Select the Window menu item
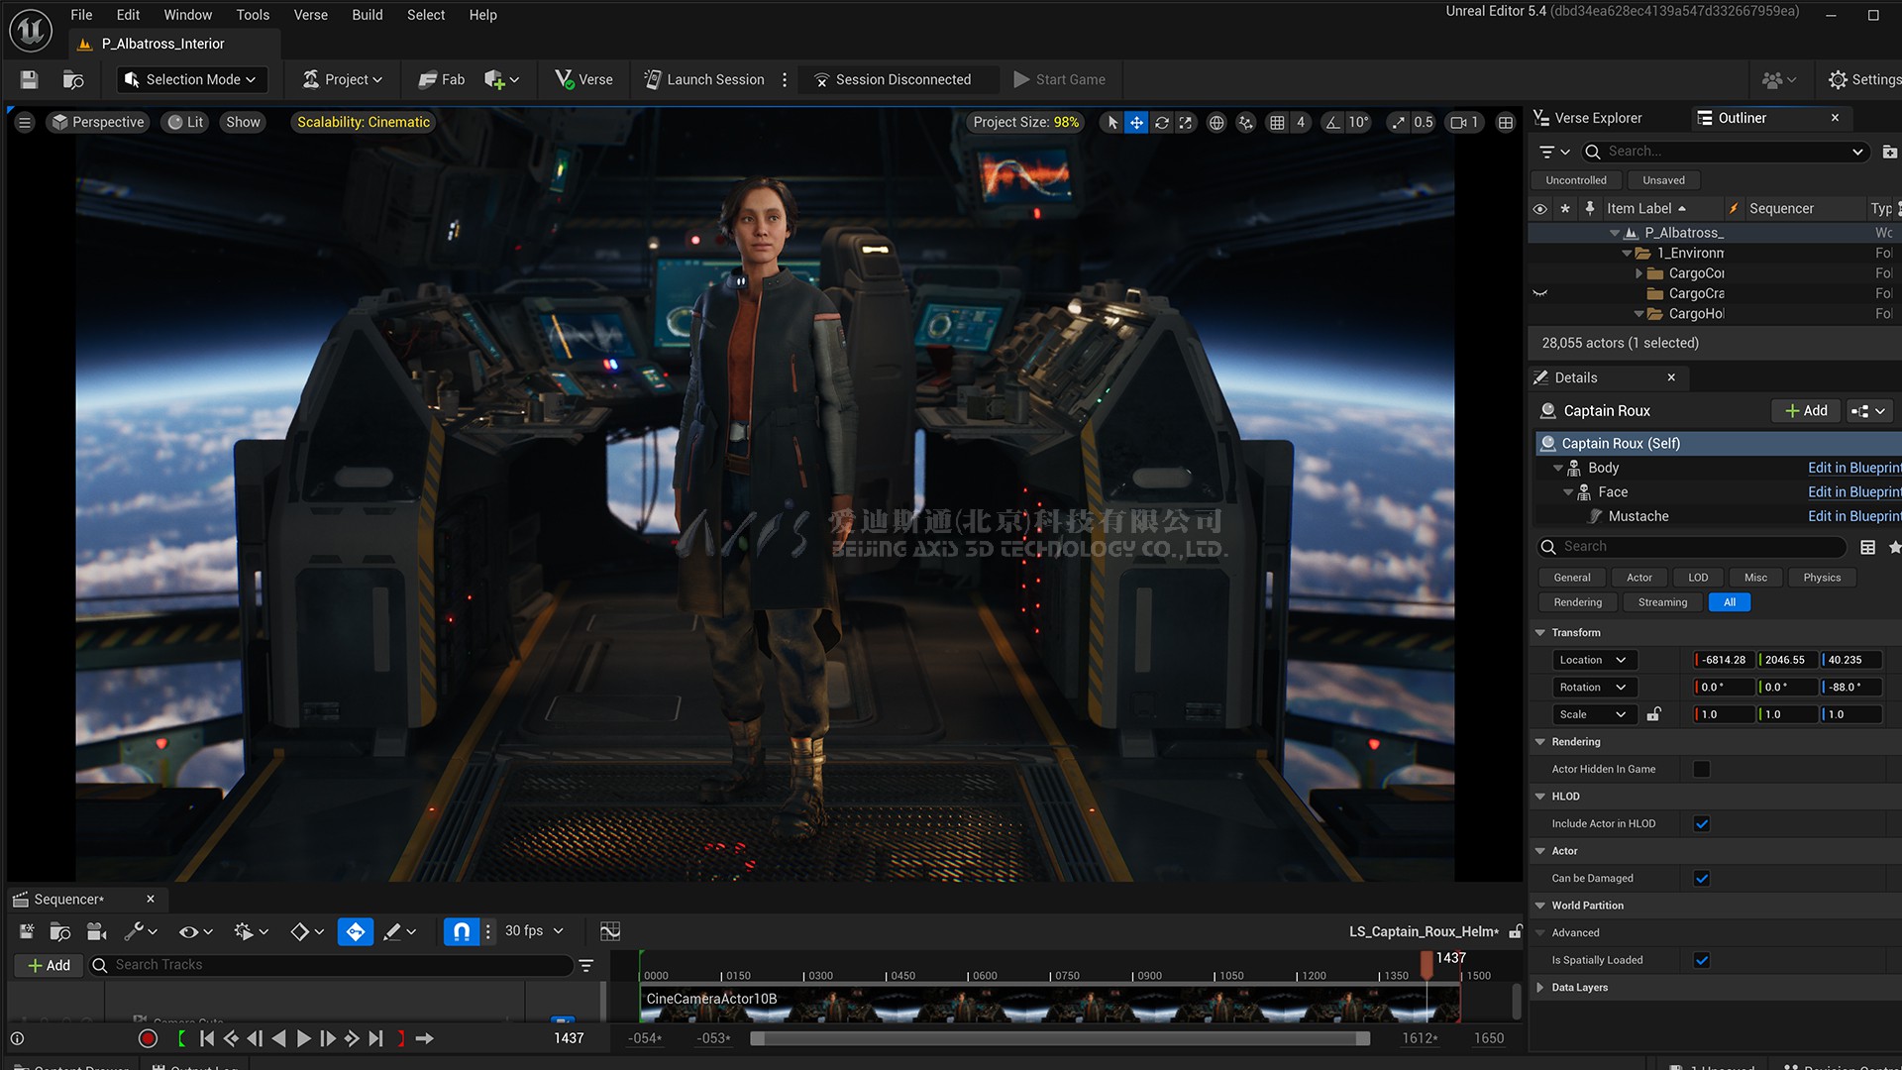This screenshot has width=1902, height=1070. 187,15
